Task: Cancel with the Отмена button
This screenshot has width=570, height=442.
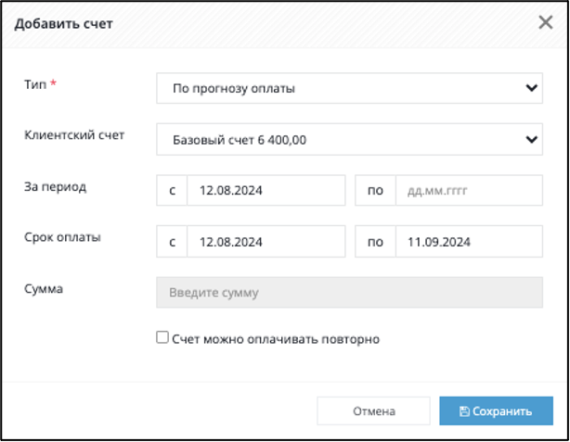Action: pyautogui.click(x=374, y=410)
